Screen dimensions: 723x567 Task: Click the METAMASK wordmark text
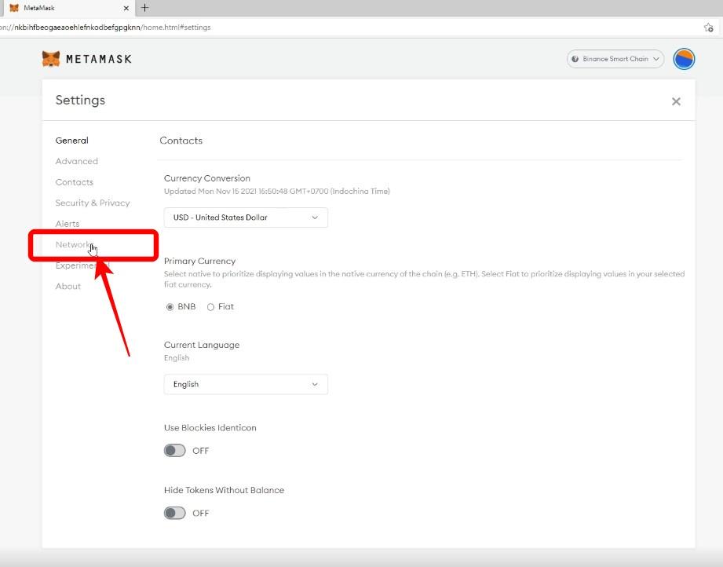click(99, 59)
